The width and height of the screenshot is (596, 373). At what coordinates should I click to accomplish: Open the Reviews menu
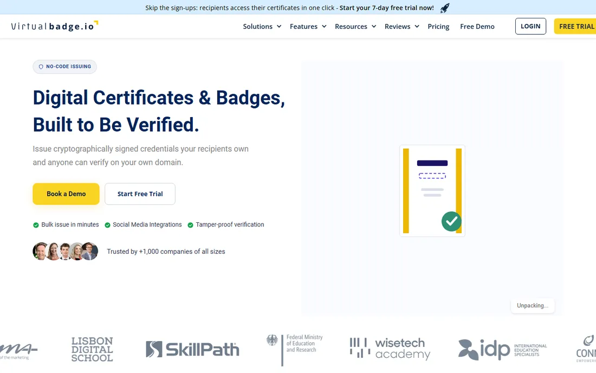398,27
